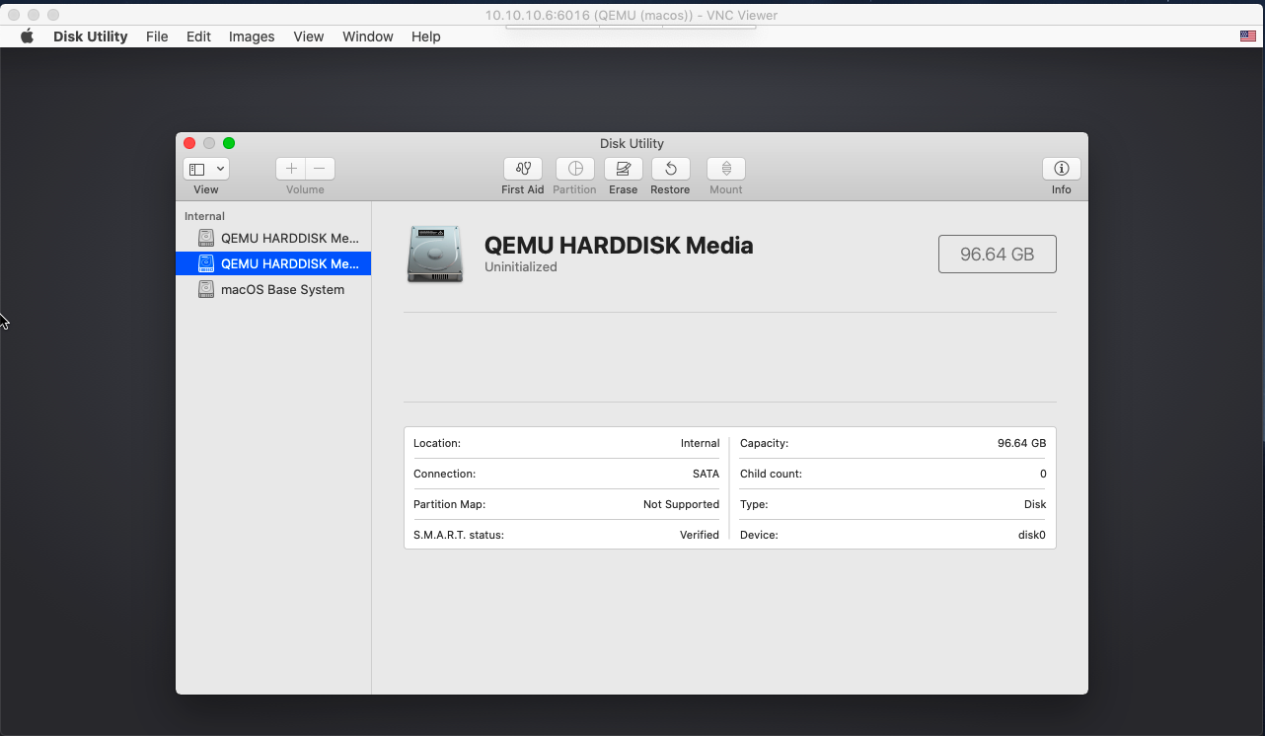Click the Connection SATA value
The width and height of the screenshot is (1265, 736).
(706, 474)
